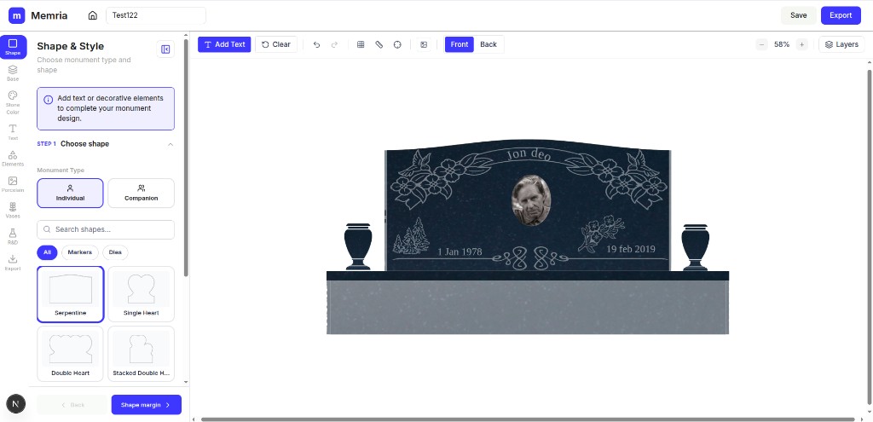Collapse the side panel with the panel icon
Screen dimensions: 873x422
click(x=165, y=49)
